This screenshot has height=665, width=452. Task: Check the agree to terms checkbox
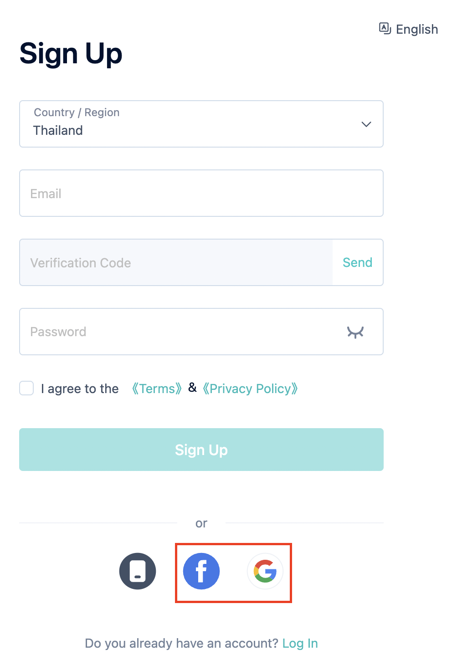click(x=26, y=388)
